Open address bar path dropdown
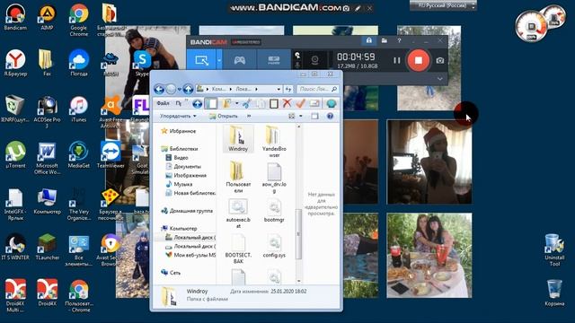The width and height of the screenshot is (575, 323). [x=279, y=89]
